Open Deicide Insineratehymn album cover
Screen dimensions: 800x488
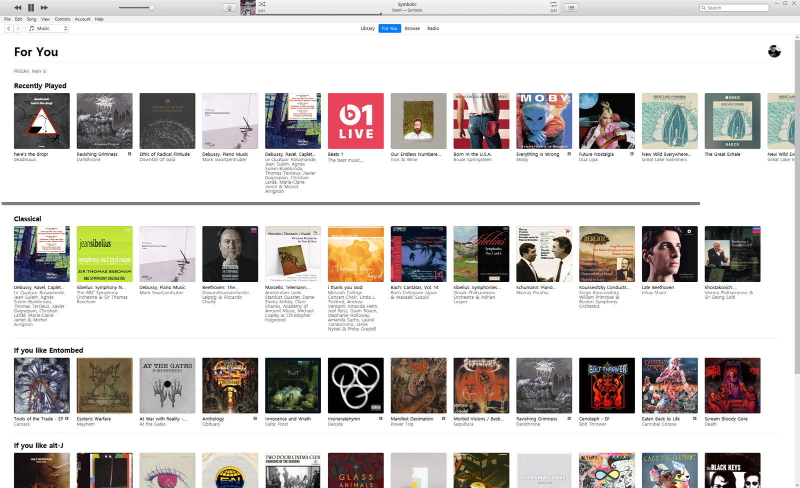[356, 386]
